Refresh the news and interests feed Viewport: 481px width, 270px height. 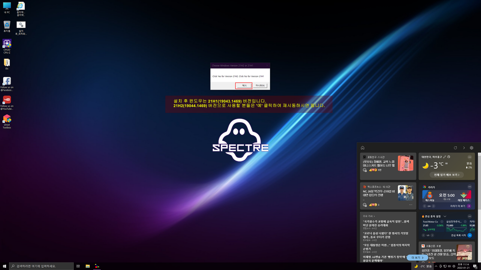[455, 148]
